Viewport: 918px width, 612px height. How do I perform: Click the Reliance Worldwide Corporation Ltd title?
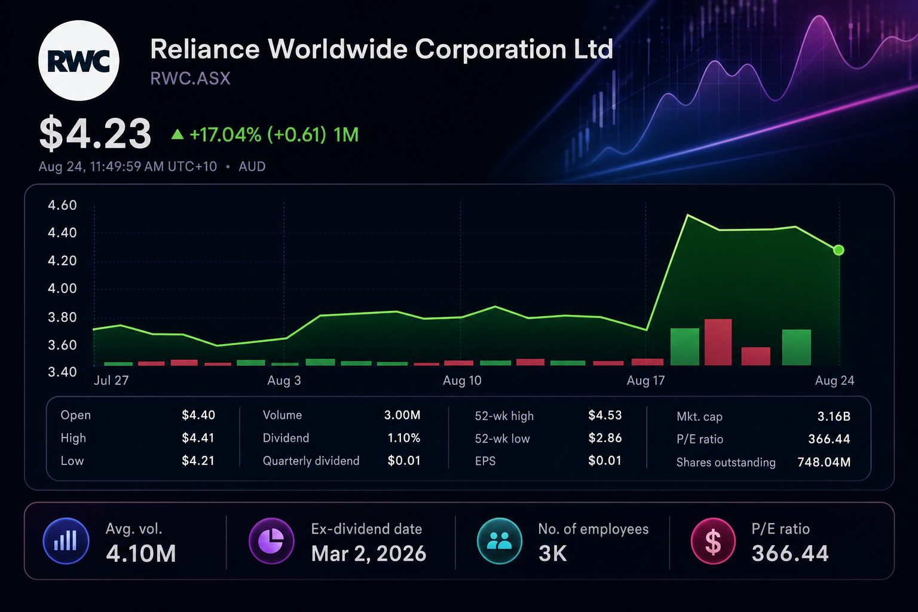pos(381,49)
